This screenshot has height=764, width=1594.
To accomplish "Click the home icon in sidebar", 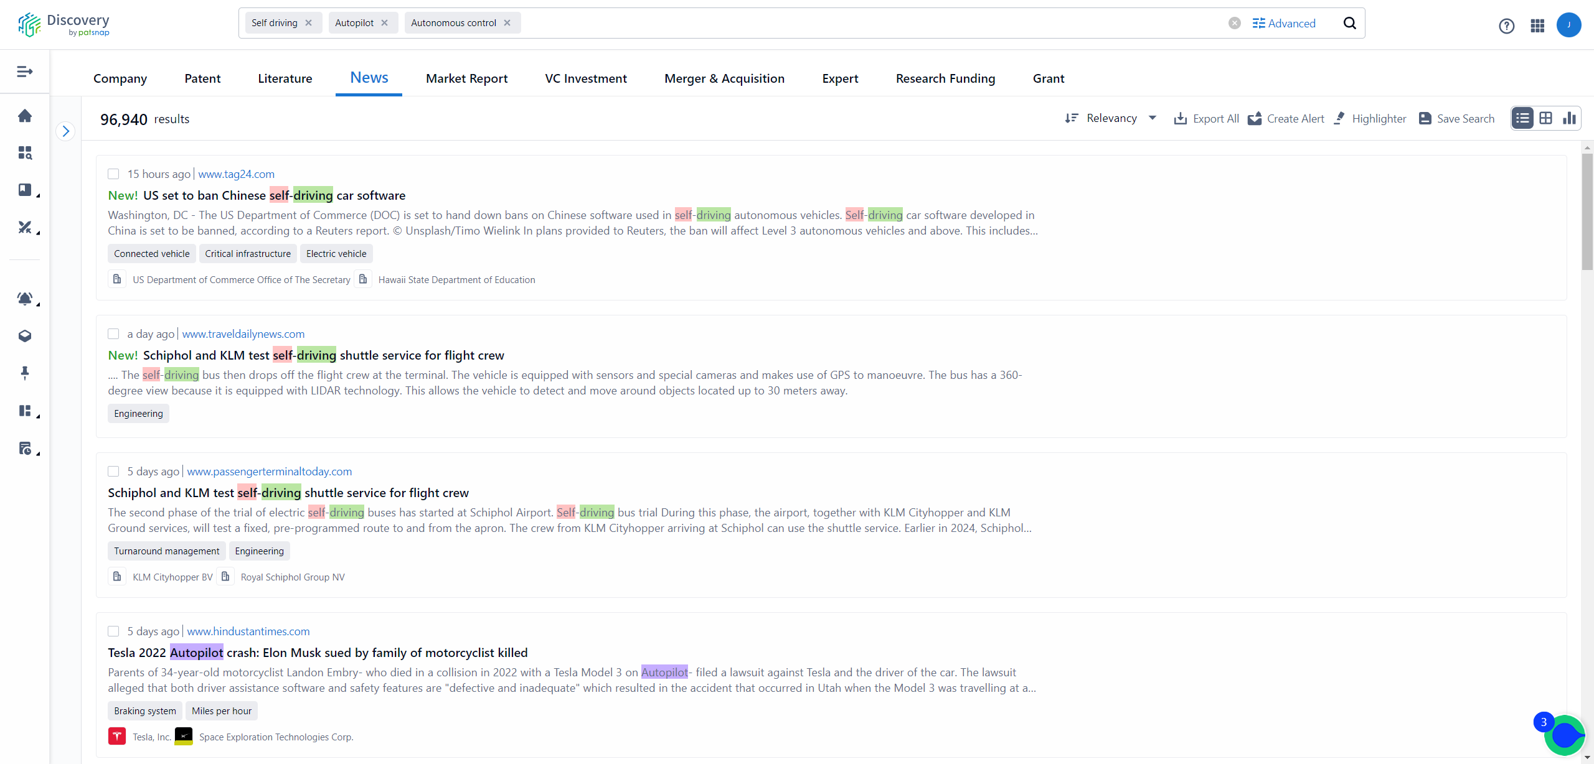I will click(x=25, y=116).
